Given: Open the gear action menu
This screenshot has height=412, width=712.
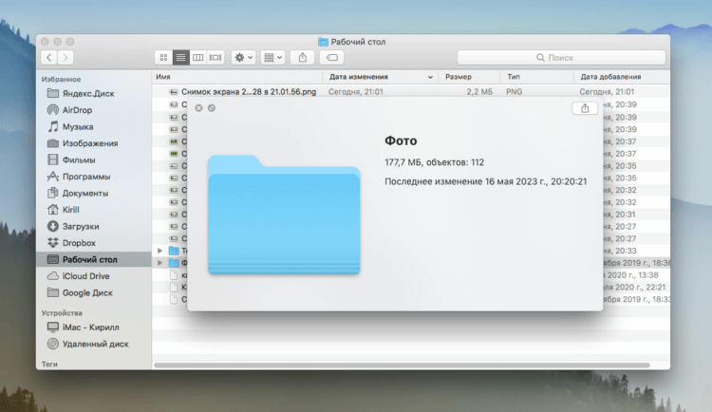Looking at the screenshot, I should click(243, 58).
